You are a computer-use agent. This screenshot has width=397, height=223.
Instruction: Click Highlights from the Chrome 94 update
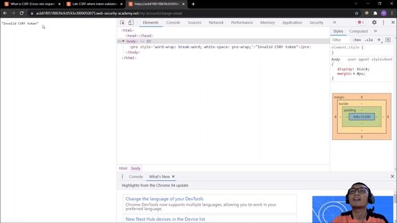[x=155, y=185]
